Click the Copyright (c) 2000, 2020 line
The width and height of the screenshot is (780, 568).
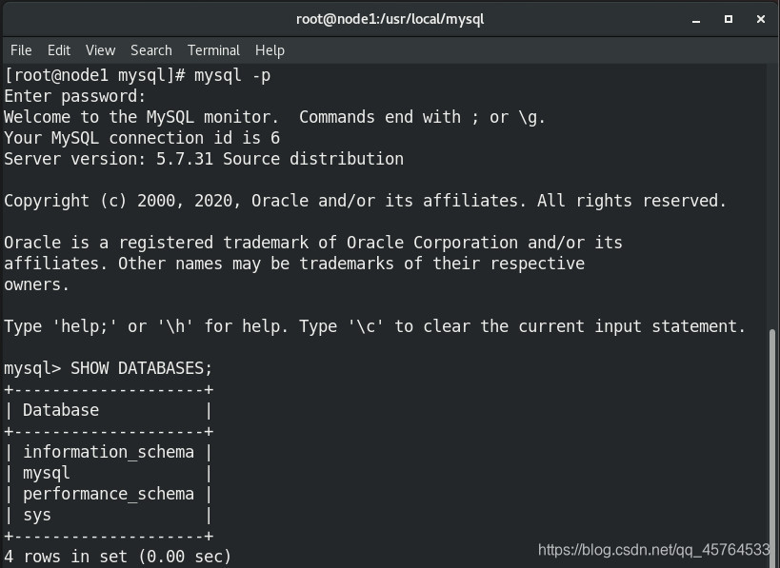(366, 201)
